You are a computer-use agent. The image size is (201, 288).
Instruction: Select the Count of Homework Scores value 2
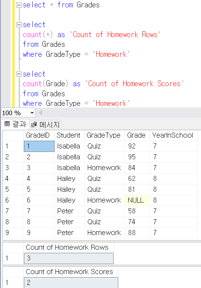pos(71,283)
